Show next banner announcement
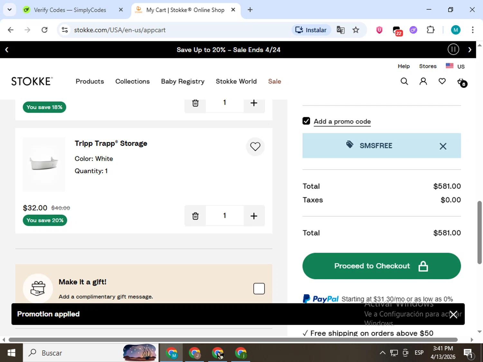The height and width of the screenshot is (362, 483). [470, 50]
